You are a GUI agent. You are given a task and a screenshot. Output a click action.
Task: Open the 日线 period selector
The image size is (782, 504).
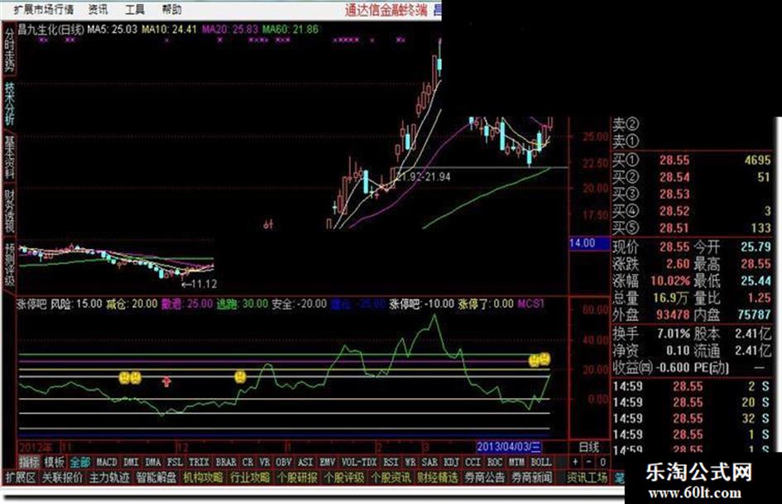[589, 447]
